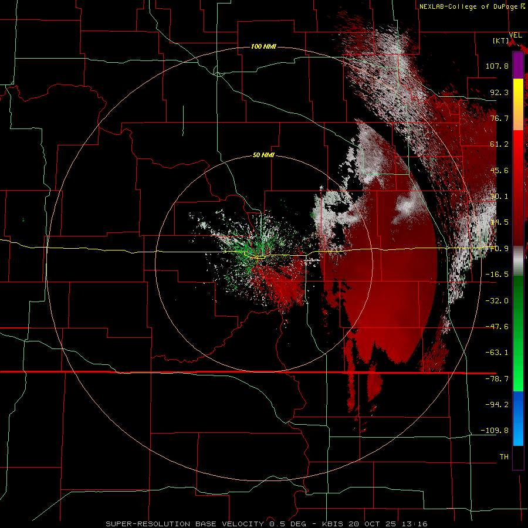This screenshot has width=528, height=528.
Task: Click the -63.1 legend value
Action: (x=497, y=353)
